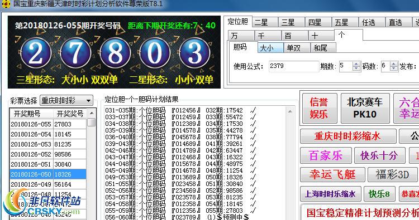
Task: Increase the 期数 spinner value
Action: pyautogui.click(x=356, y=64)
